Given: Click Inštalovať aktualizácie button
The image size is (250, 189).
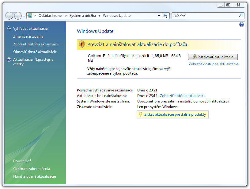Looking at the screenshot, I should (213, 57).
